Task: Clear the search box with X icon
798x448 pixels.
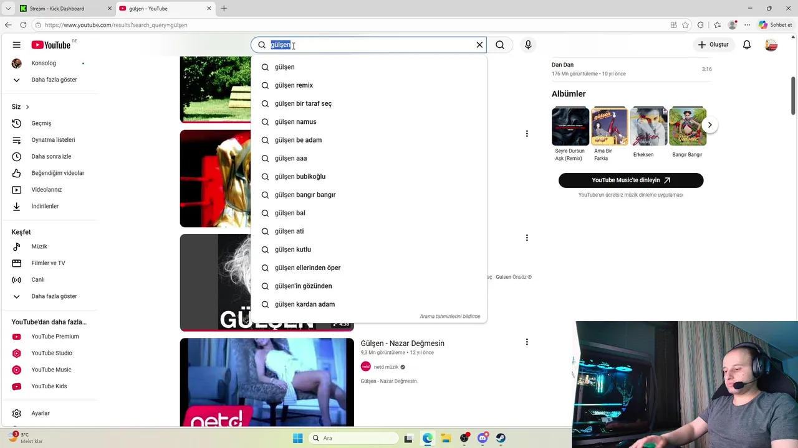Action: pyautogui.click(x=479, y=45)
